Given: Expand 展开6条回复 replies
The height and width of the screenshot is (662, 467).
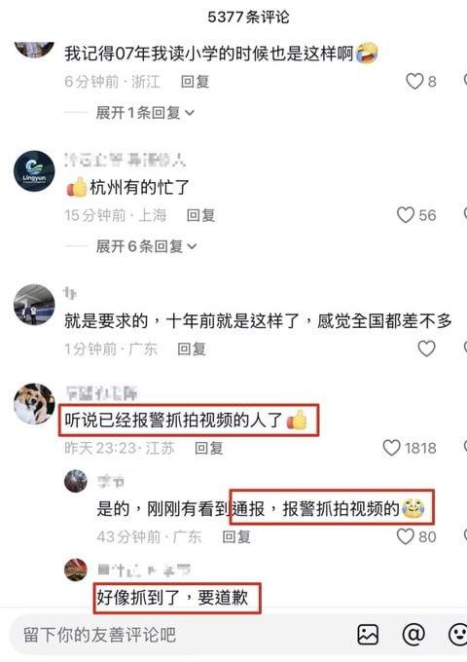Looking at the screenshot, I should click(x=146, y=246).
